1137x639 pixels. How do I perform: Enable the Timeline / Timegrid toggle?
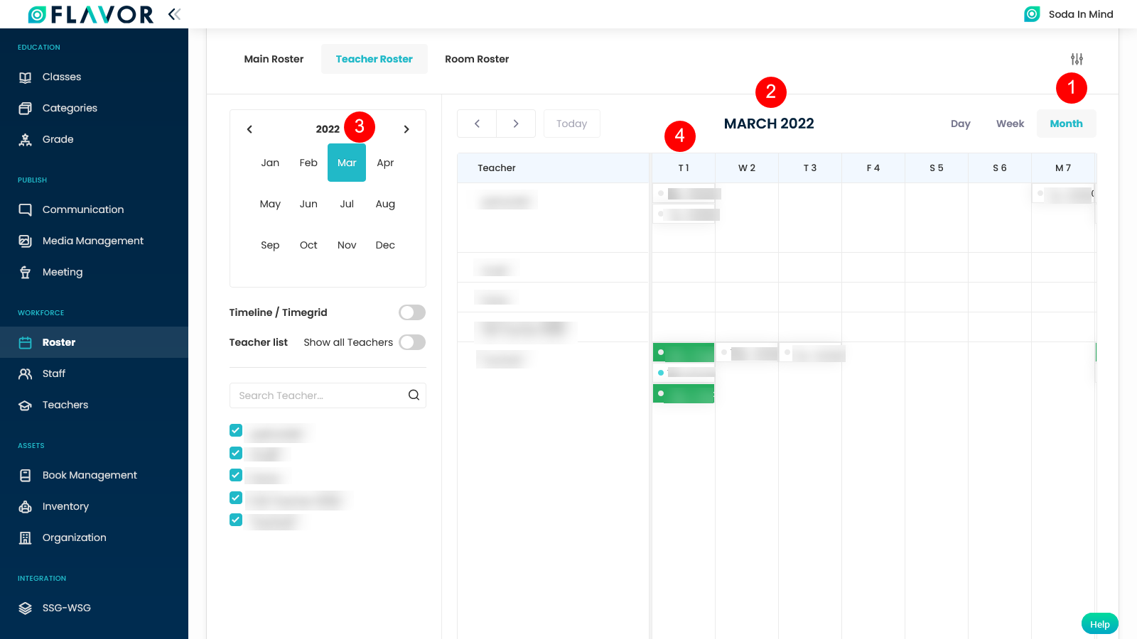coord(411,312)
